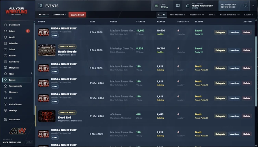The height and width of the screenshot is (147, 258).
Task: Open the Finances dollar icon
Action: click(5, 92)
